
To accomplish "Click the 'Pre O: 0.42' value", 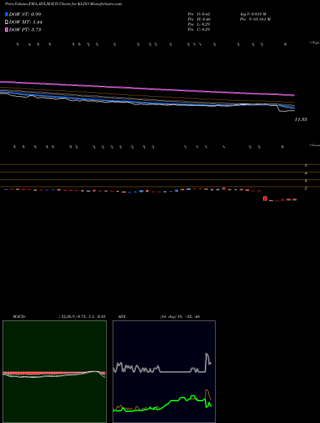I will pos(199,14).
